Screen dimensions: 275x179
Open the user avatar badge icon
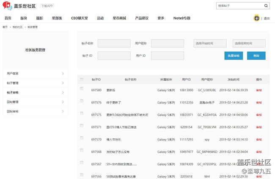pos(256,18)
